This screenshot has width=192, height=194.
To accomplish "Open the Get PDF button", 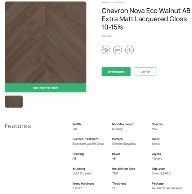I will (x=146, y=72).
